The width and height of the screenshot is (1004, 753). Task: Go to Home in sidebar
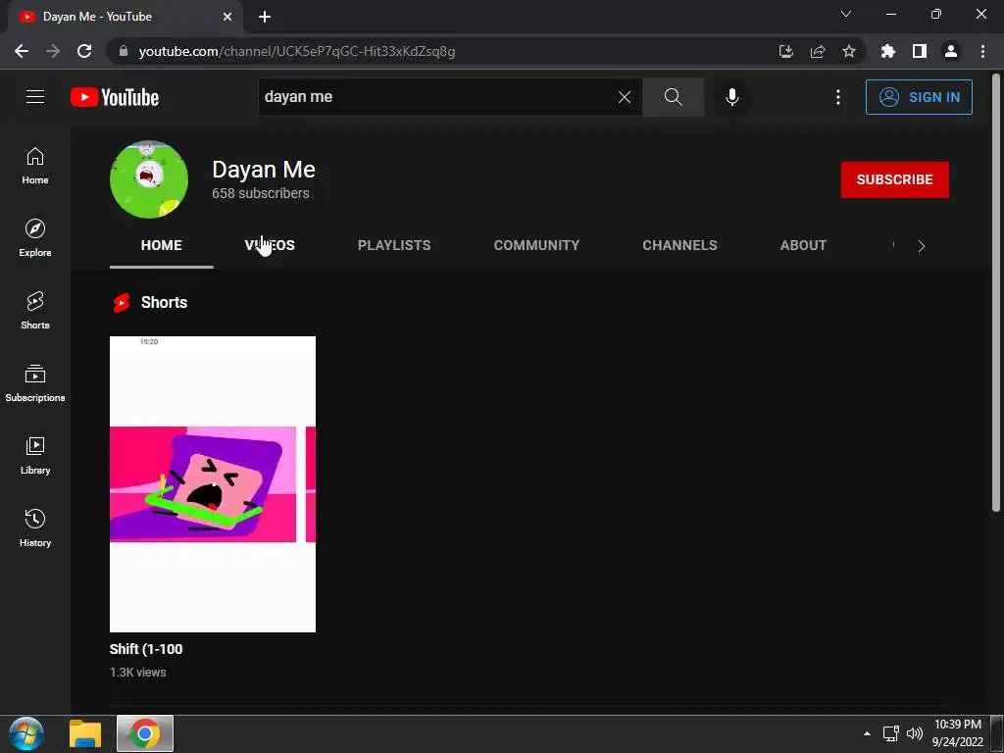[35, 166]
